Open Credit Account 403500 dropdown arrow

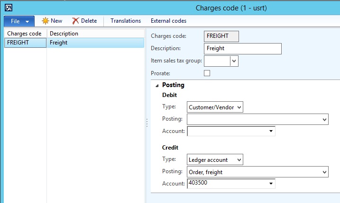270,184
